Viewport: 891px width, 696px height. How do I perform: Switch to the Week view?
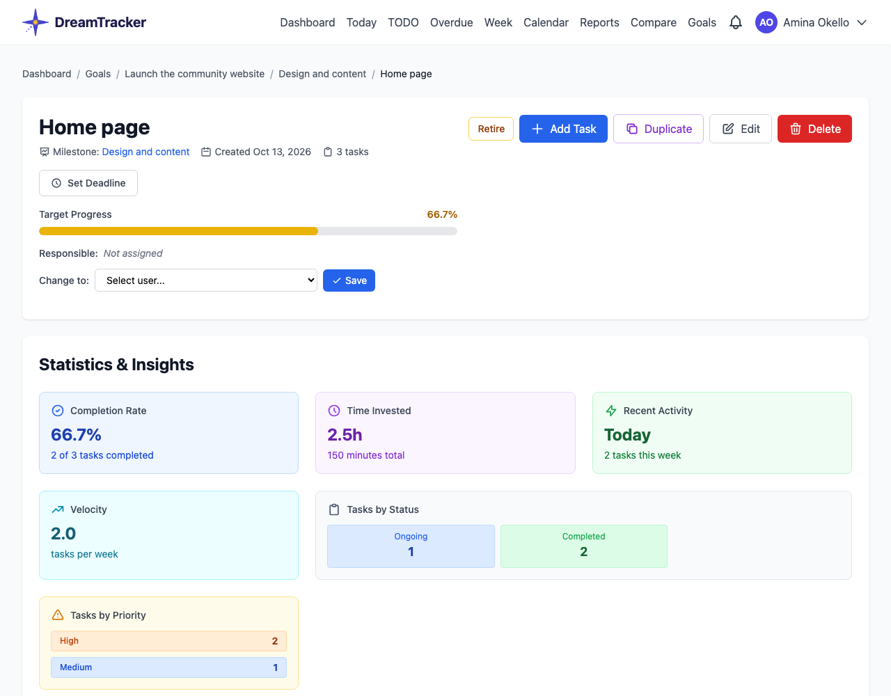click(x=498, y=22)
